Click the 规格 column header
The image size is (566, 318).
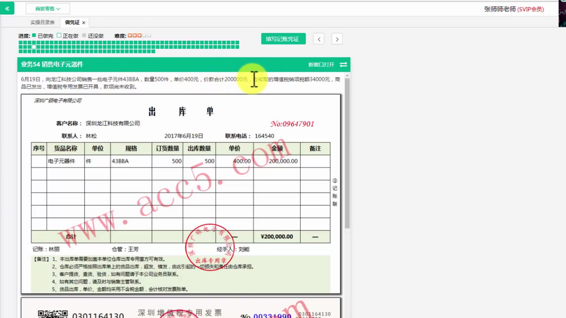pyautogui.click(x=131, y=148)
